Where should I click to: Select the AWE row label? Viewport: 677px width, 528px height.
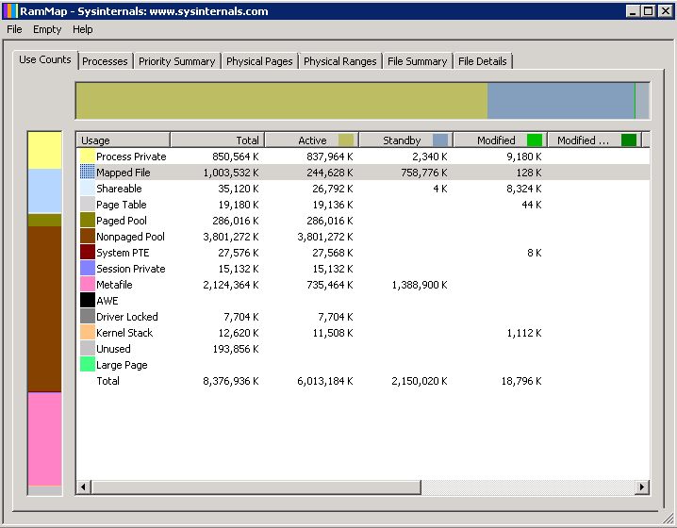tap(107, 301)
